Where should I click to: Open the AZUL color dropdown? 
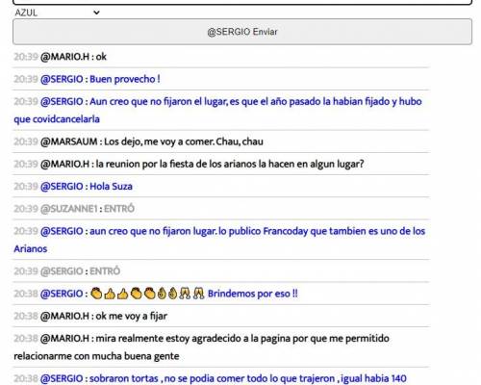tap(57, 13)
